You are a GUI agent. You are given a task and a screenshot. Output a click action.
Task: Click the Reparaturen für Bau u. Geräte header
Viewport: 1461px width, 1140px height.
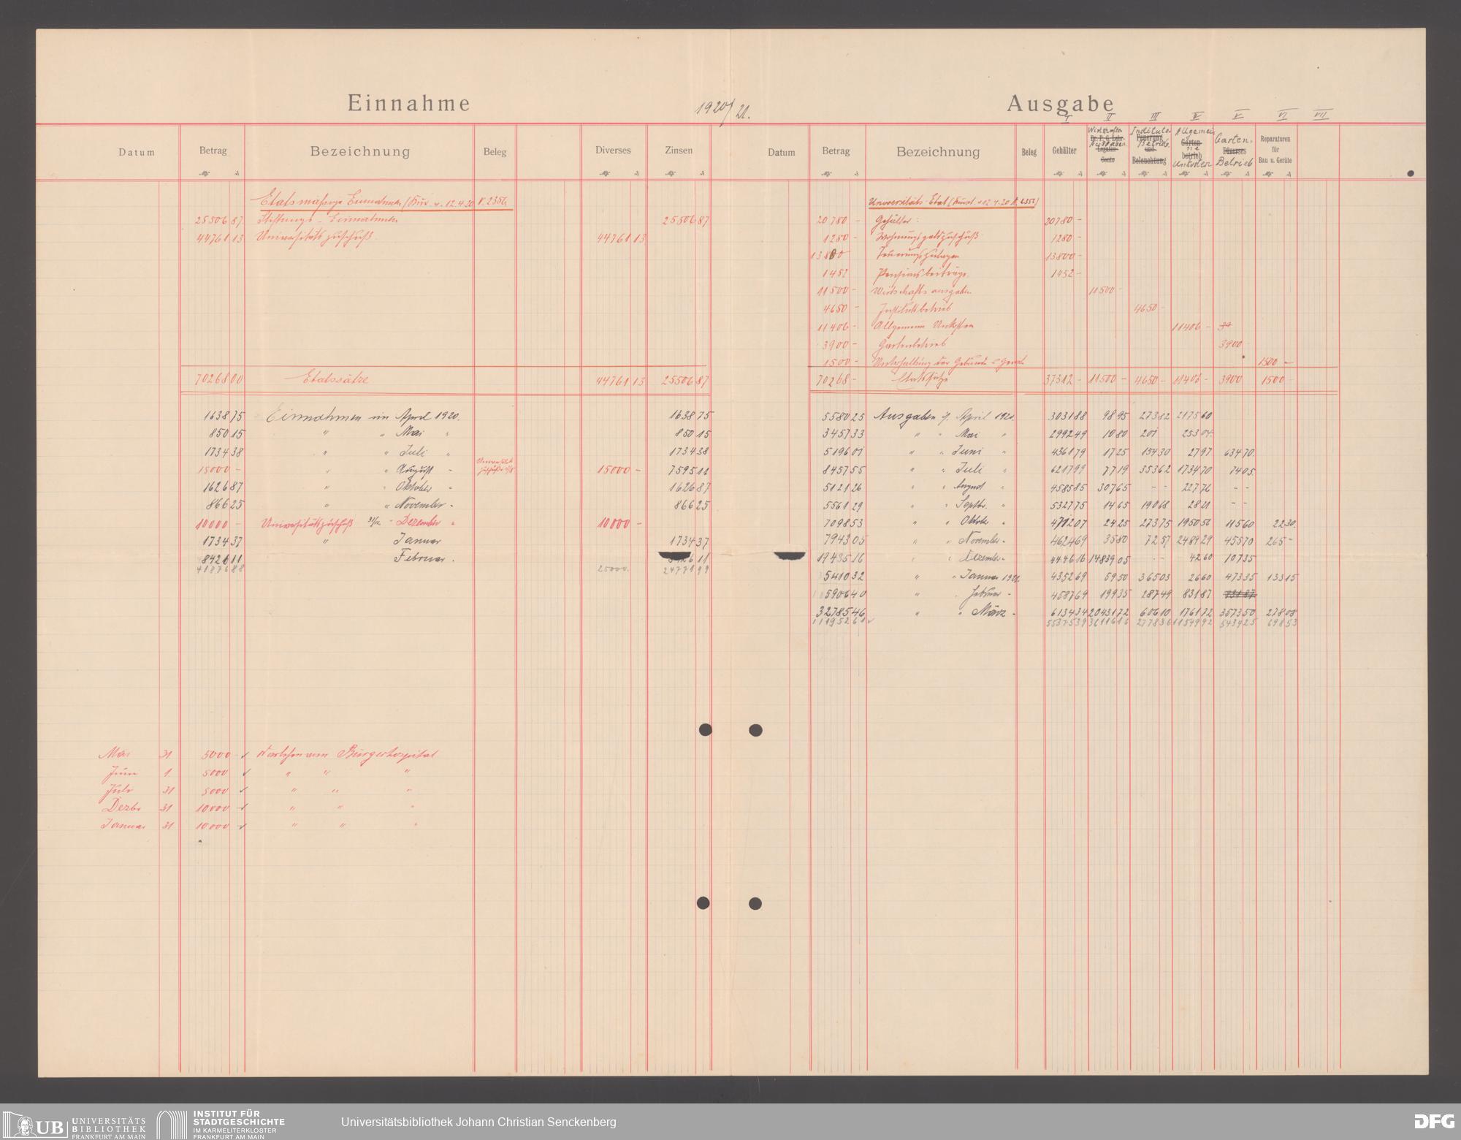click(x=1276, y=149)
